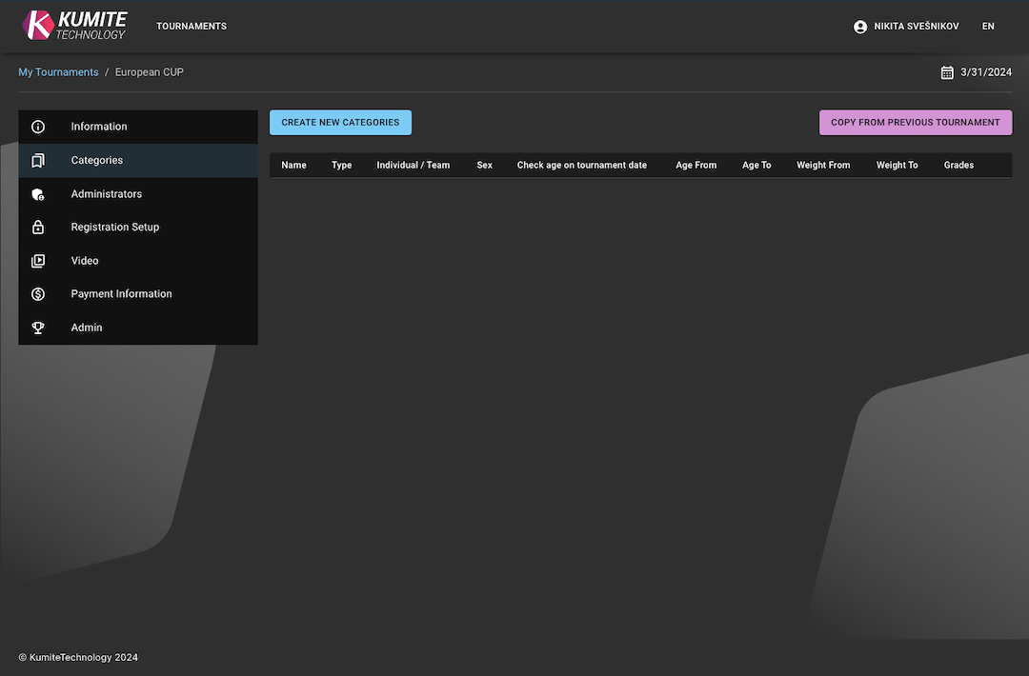Open My Tournaments breadcrumb link
This screenshot has height=676, width=1029.
58,71
